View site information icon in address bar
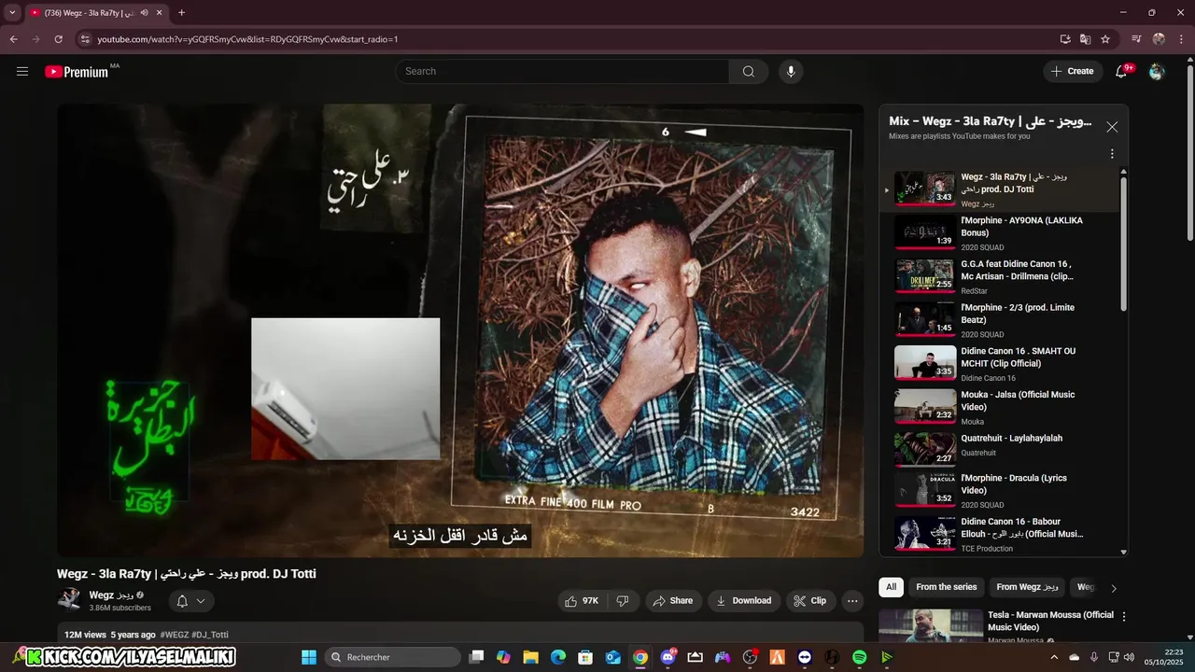Viewport: 1195px width, 672px height. tap(85, 39)
